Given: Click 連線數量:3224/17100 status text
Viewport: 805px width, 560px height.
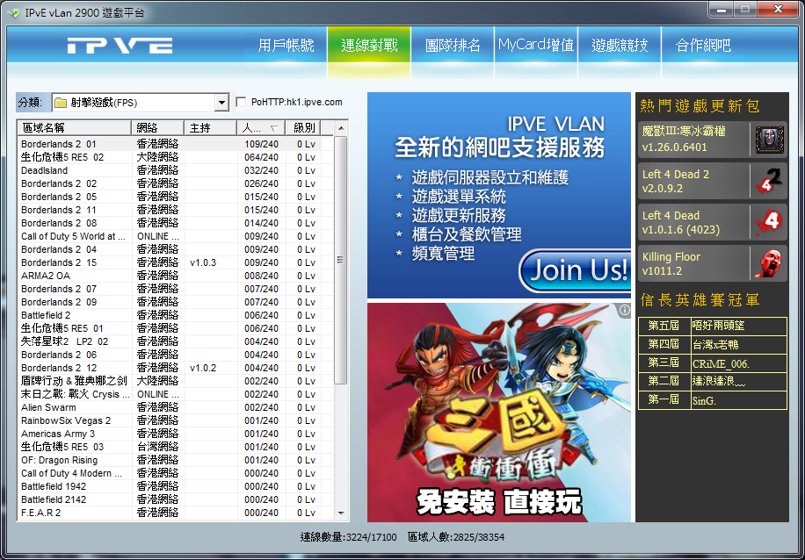Looking at the screenshot, I should [348, 537].
